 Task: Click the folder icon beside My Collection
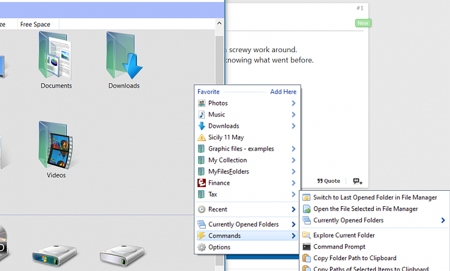(x=201, y=160)
